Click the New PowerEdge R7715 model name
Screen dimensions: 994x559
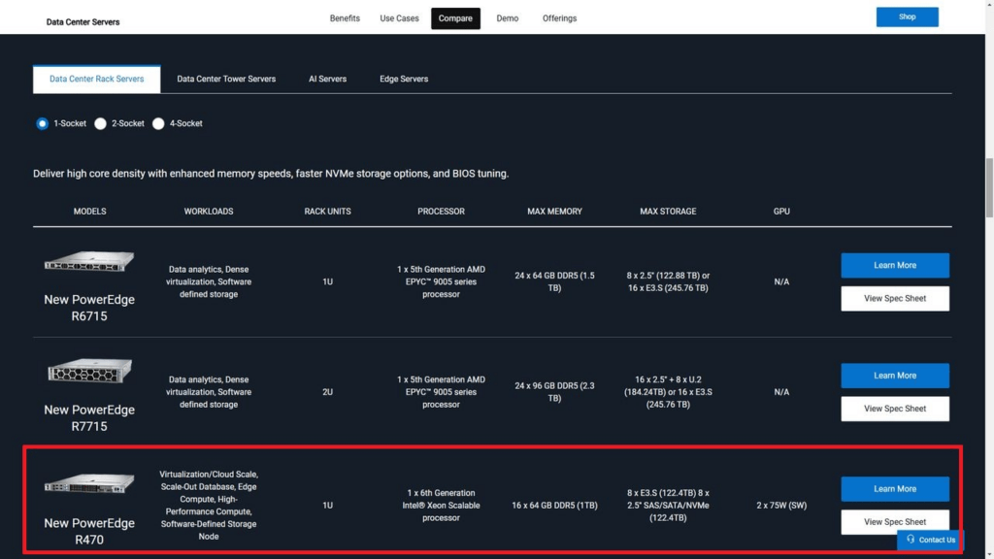tap(89, 417)
